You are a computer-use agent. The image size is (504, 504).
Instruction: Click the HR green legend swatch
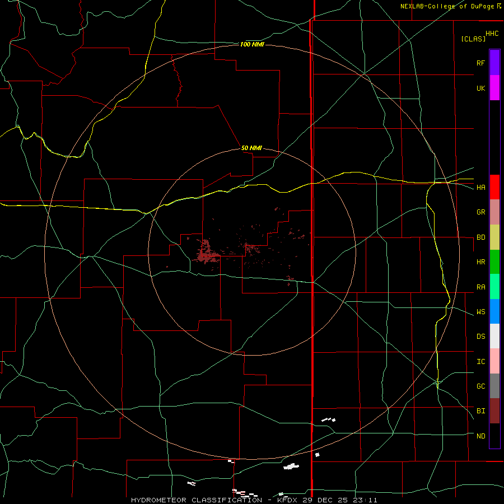tap(494, 262)
